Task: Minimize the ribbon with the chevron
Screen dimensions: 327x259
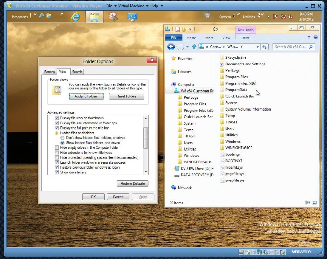Action: (309, 37)
